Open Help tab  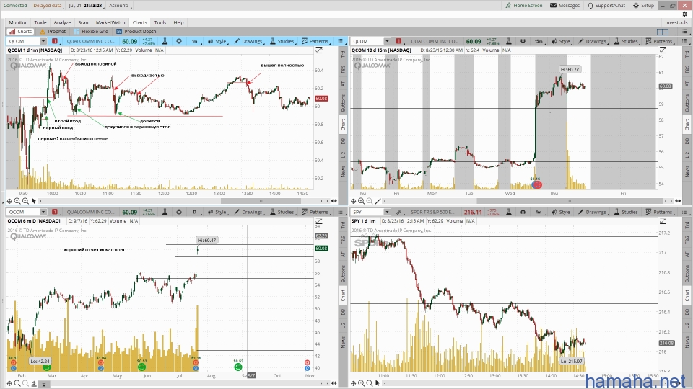pos(178,22)
